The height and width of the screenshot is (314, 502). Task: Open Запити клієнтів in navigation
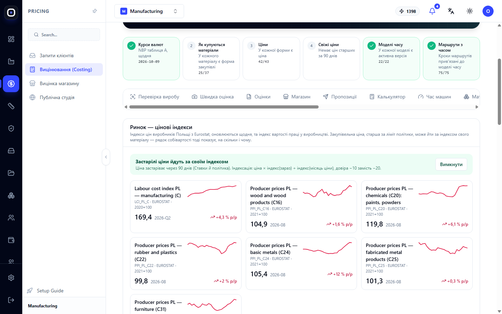[64, 55]
